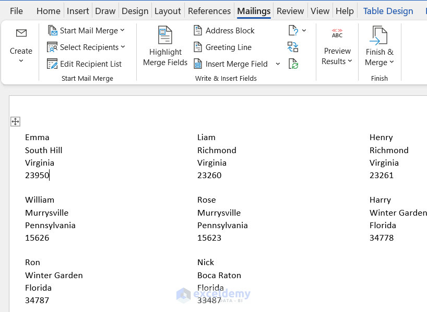
Task: Switch to the Table Design tab
Action: click(x=388, y=10)
